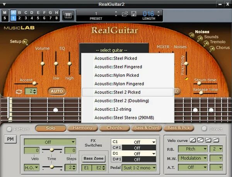The image size is (232, 177).
Task: Enable Pattern radio button
Action: [x=9, y=129]
